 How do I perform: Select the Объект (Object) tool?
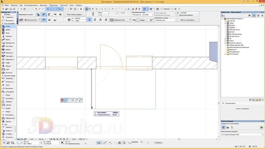[8, 66]
